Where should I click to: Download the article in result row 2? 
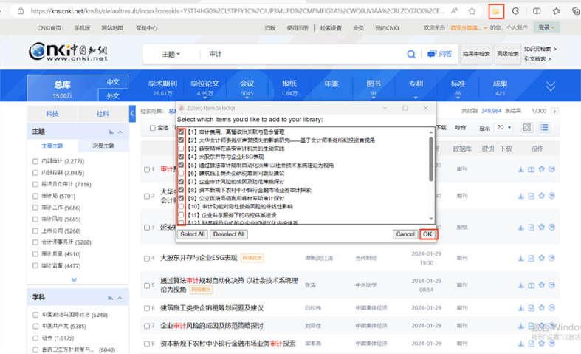pos(520,197)
